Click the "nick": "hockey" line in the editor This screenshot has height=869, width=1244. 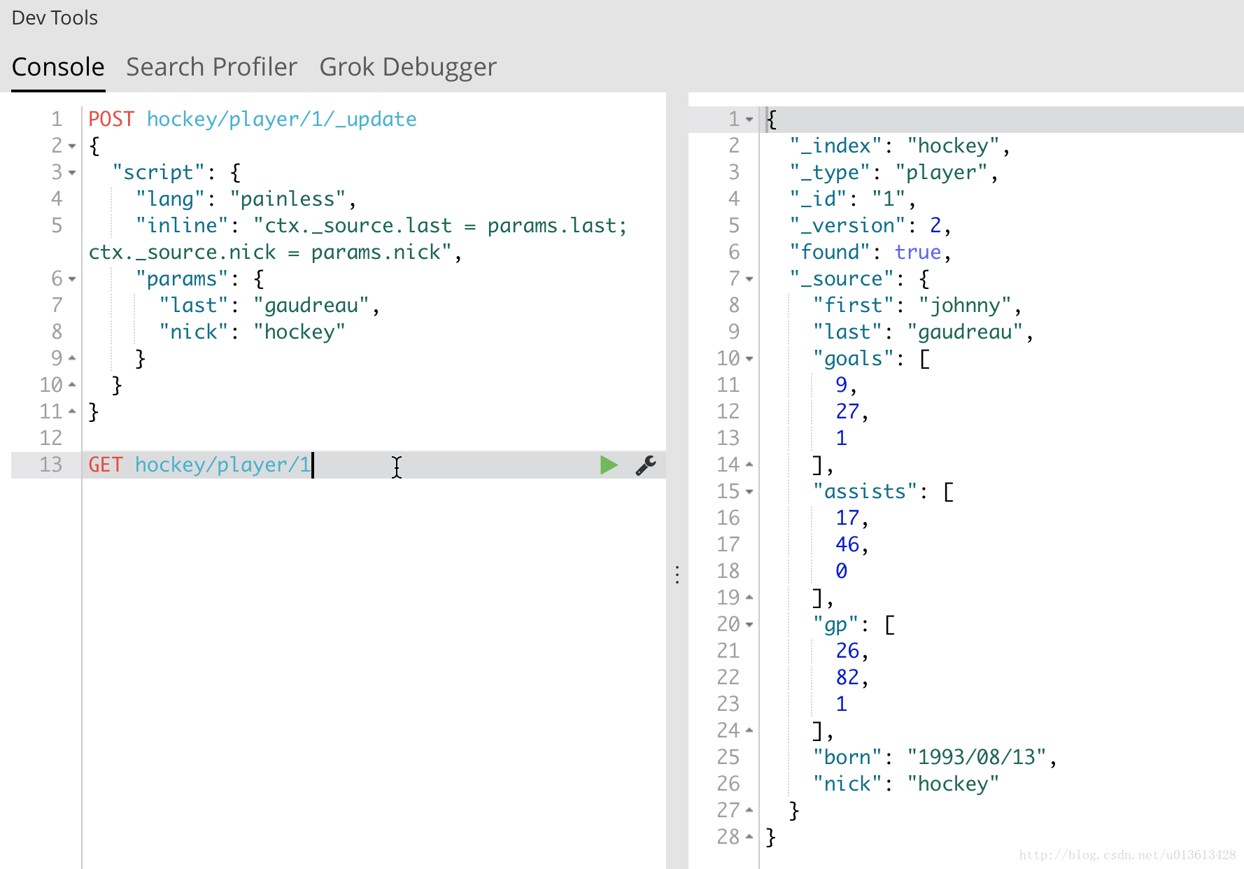pos(253,332)
